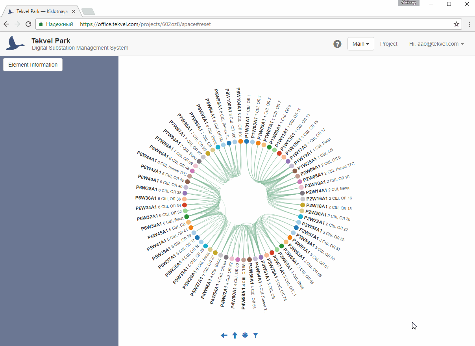Select the node dot of P6W36A1
475x346 pixels.
coord(185,199)
